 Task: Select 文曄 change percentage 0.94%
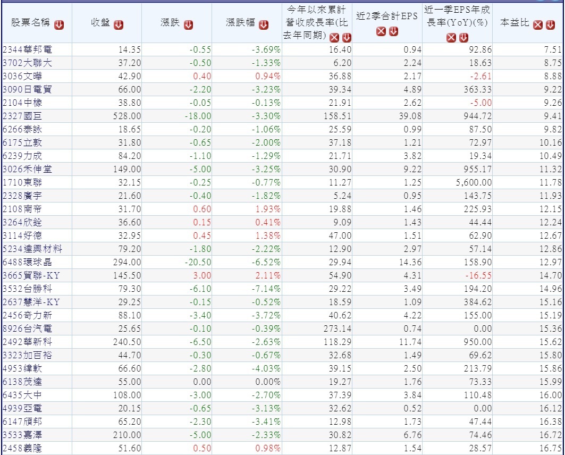[268, 77]
